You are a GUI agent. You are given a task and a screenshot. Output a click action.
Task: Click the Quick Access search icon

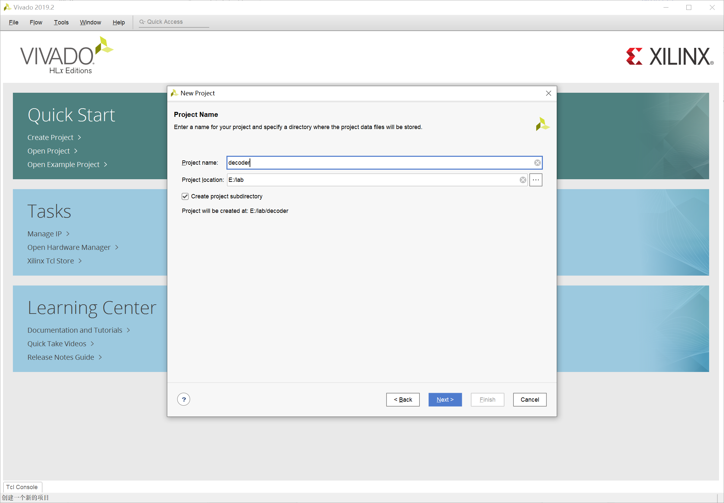(x=142, y=22)
